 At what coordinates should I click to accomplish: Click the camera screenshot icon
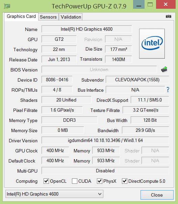(x=168, y=17)
